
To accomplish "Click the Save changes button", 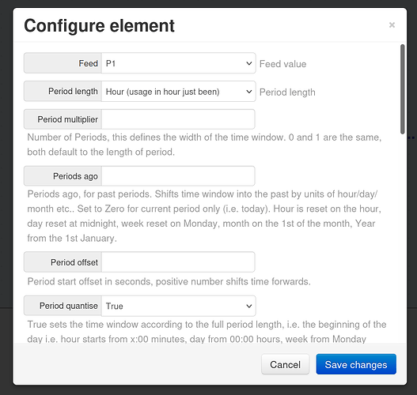I will point(356,364).
